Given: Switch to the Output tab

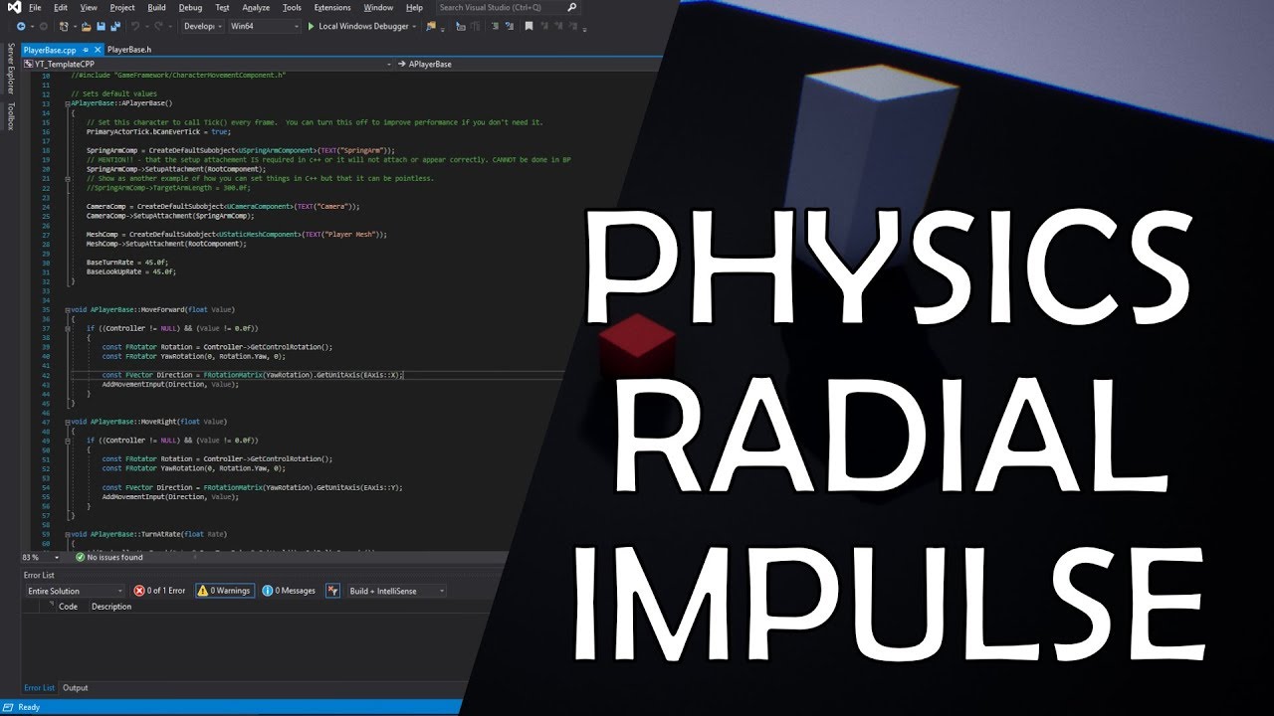Looking at the screenshot, I should click(x=76, y=687).
